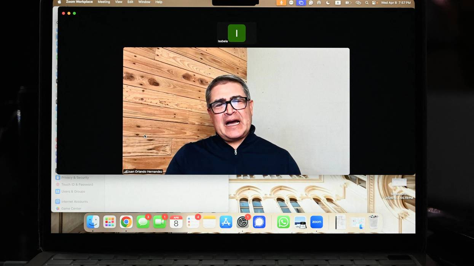Open the Apple menu
Screen dimensions: 474x266
click(x=59, y=2)
